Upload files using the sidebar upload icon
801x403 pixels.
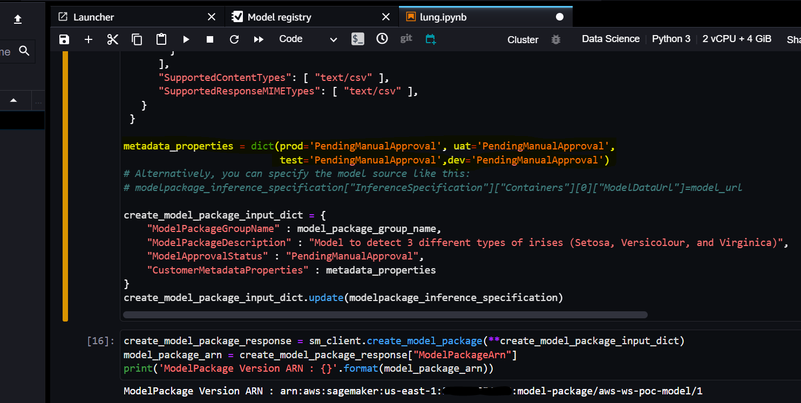pos(17,19)
